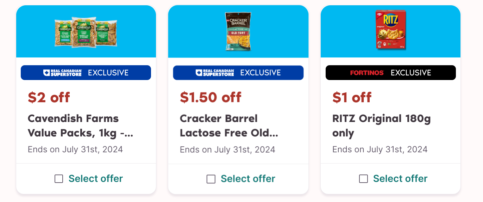Viewport: 483px width, 202px height.
Task: Click the RITZ offer end date text
Action: tap(380, 149)
